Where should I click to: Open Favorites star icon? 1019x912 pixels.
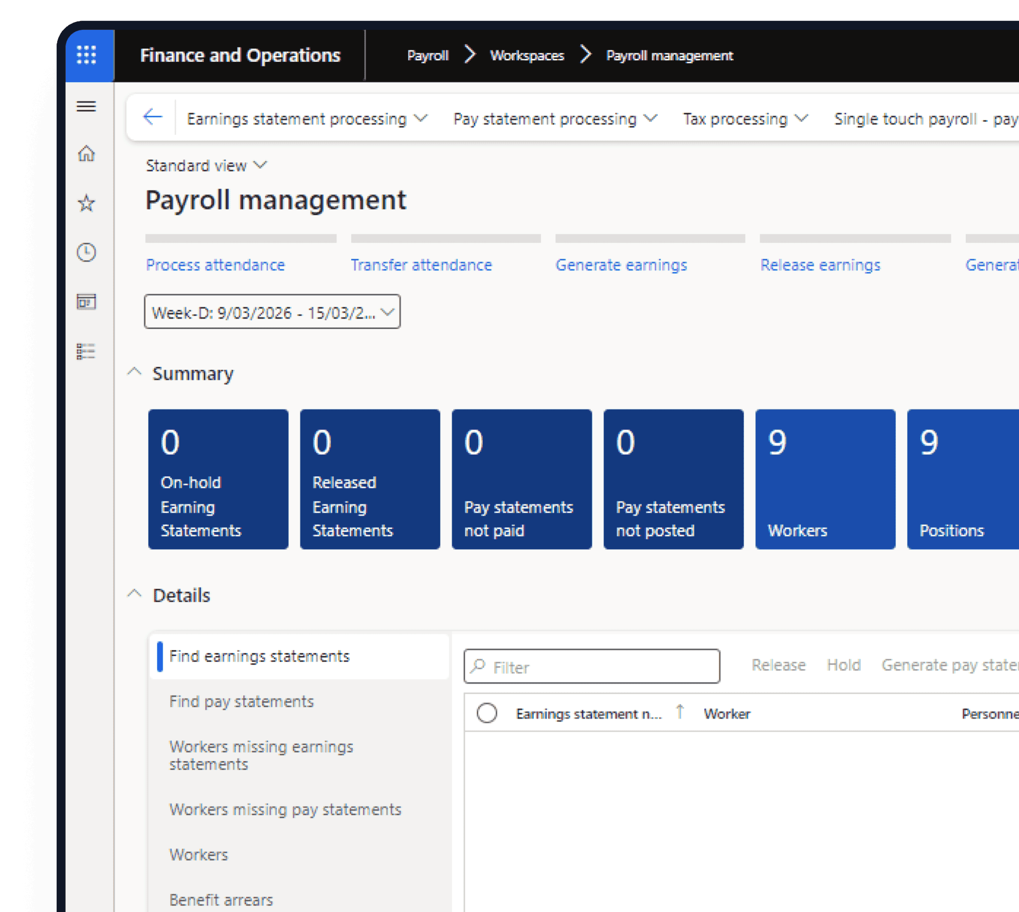tap(86, 204)
